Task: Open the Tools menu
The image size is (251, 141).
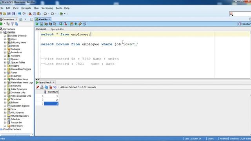Action: pos(58,8)
